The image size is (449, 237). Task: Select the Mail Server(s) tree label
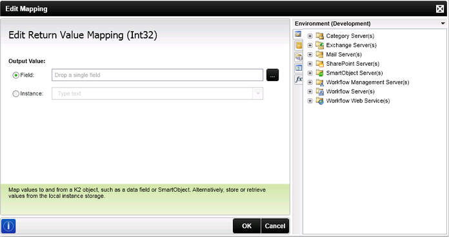(x=344, y=54)
